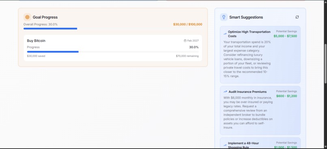Click trend icon next to Audit Insurance Premiums
Viewport: 327px width, 149px height.
225,92
